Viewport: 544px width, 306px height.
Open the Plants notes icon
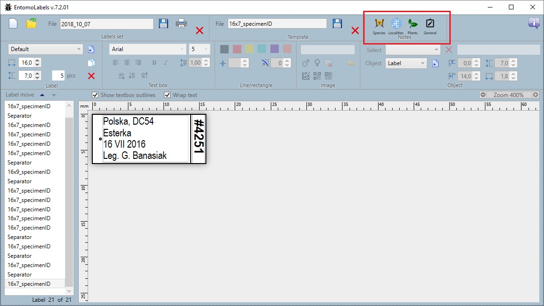tap(412, 24)
